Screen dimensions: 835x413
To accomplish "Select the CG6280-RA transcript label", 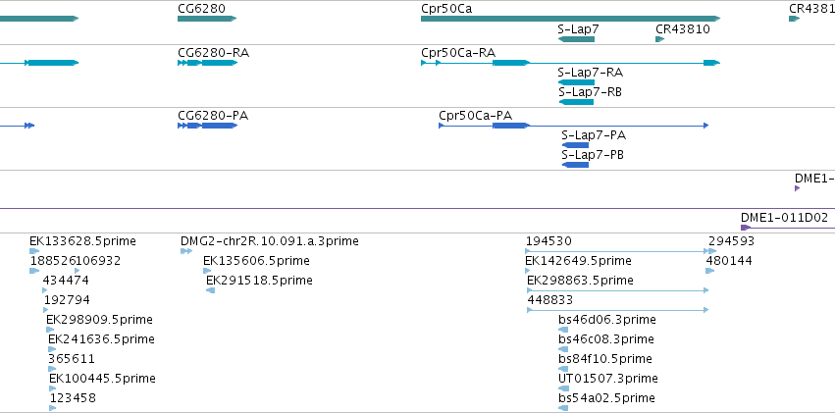I will (x=214, y=53).
